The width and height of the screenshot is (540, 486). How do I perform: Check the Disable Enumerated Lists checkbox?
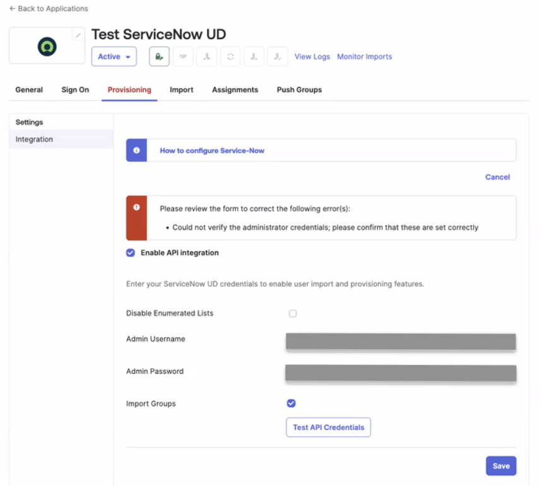coord(293,313)
